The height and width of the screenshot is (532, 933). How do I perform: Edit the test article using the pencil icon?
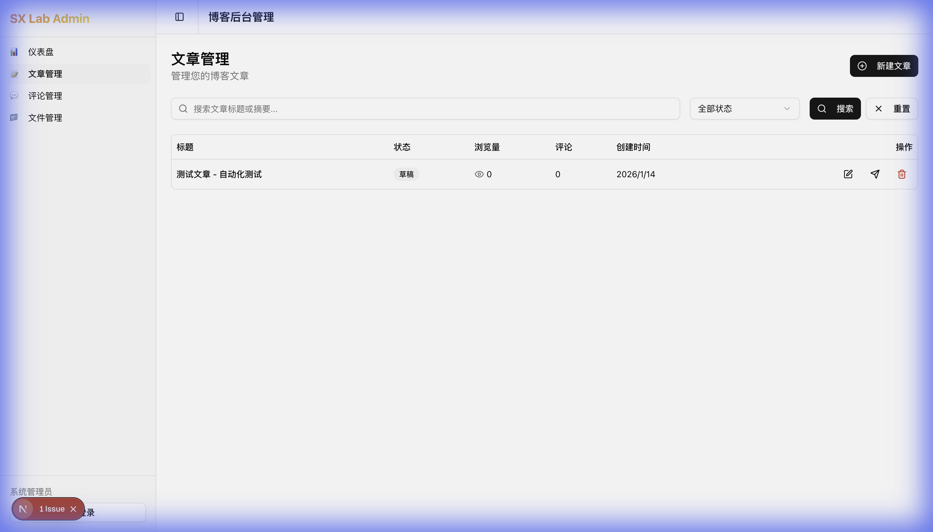click(x=848, y=174)
